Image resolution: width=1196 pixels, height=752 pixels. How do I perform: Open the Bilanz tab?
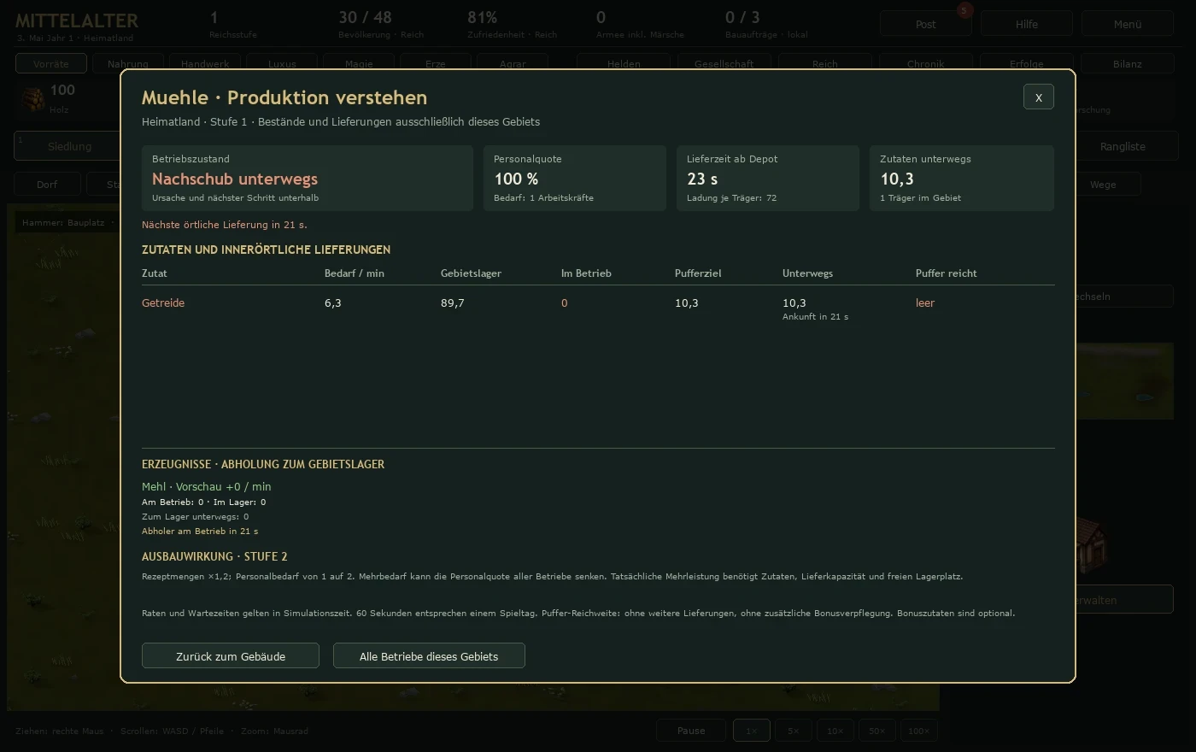[x=1128, y=64]
